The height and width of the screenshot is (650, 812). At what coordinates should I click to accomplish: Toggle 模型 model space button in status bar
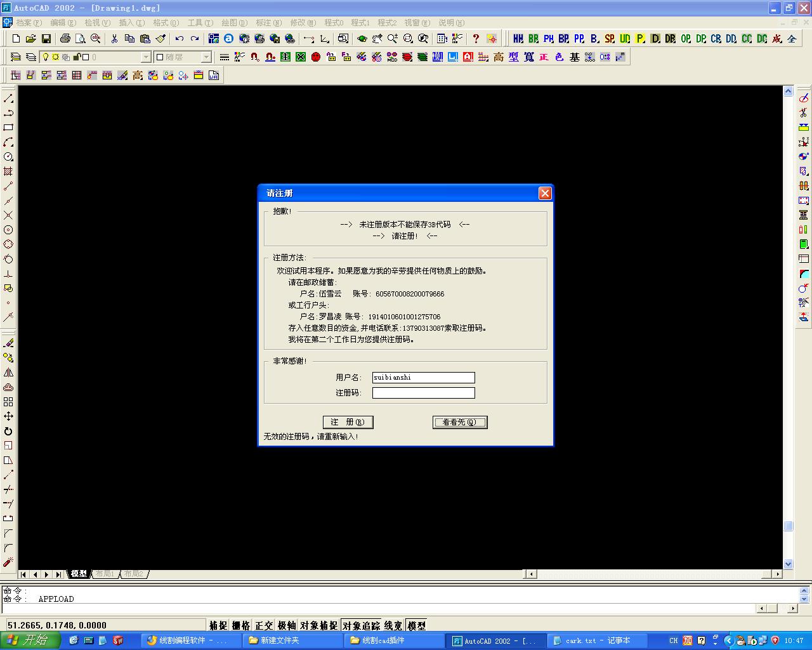pos(416,626)
